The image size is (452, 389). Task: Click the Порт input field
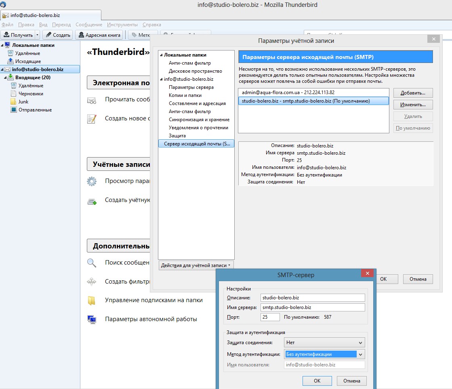[x=270, y=317]
